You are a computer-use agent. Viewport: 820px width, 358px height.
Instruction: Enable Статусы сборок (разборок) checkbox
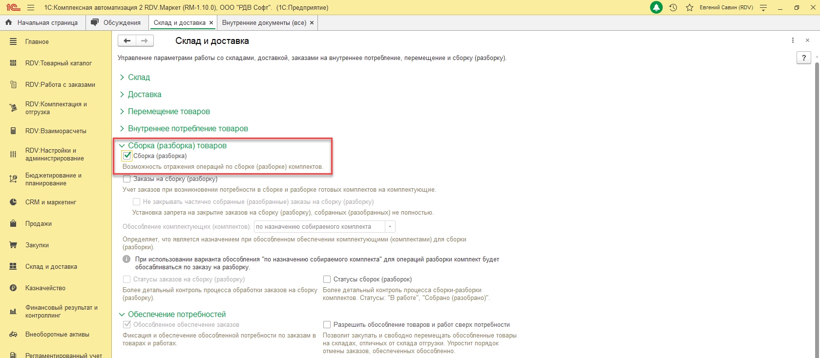pyautogui.click(x=327, y=279)
